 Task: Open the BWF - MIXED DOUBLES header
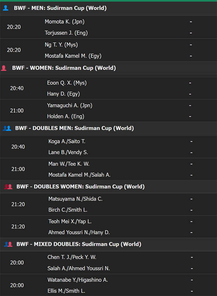108,244
